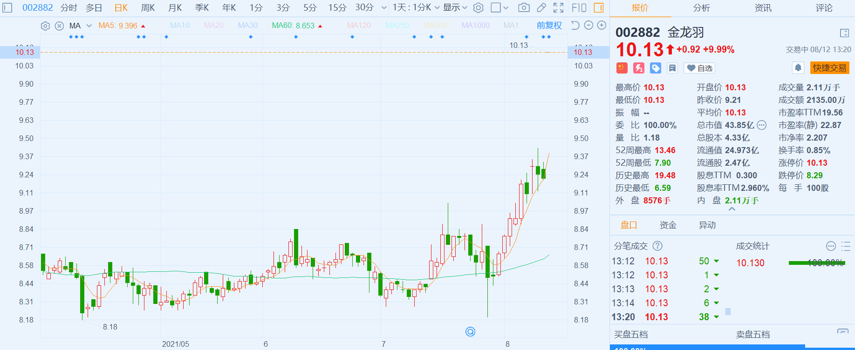Toggle the left sidebar panel
The width and height of the screenshot is (855, 350).
point(7,8)
